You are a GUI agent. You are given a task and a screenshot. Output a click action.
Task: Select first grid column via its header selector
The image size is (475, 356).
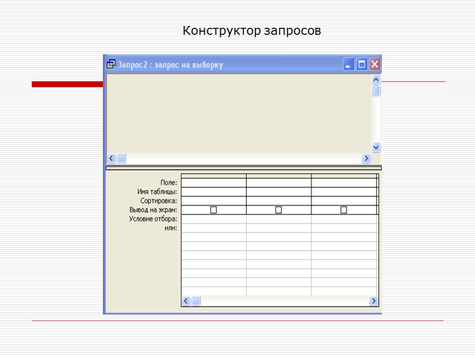pos(214,176)
